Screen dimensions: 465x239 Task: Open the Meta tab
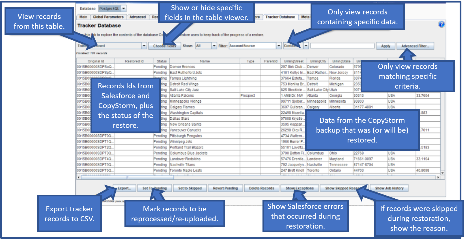[305, 17]
